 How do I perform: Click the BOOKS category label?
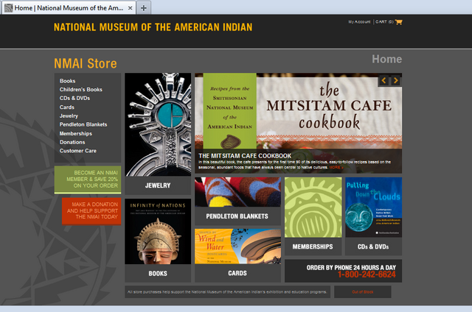tap(158, 274)
